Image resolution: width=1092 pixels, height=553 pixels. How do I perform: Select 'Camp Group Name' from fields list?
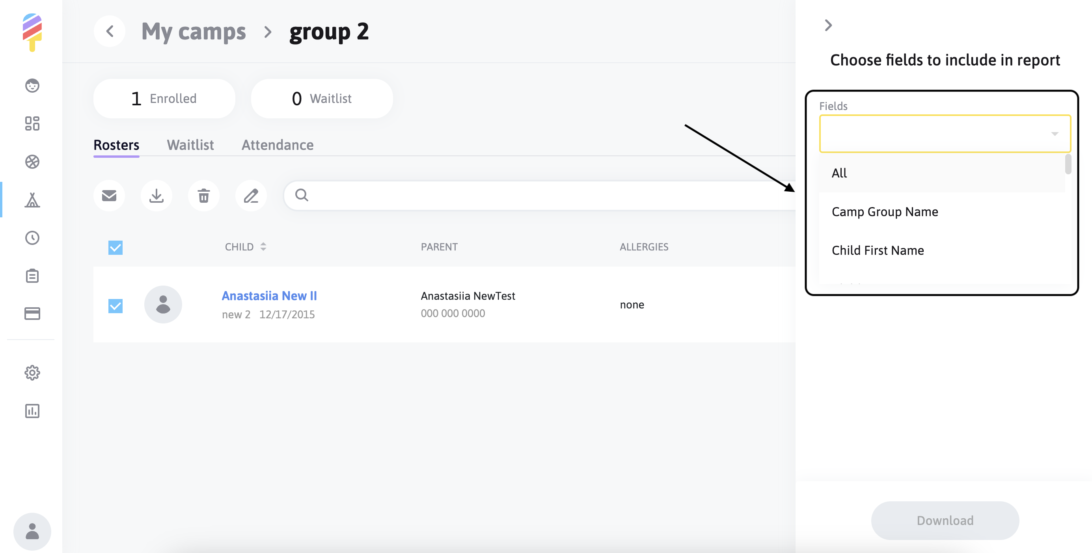pyautogui.click(x=885, y=212)
